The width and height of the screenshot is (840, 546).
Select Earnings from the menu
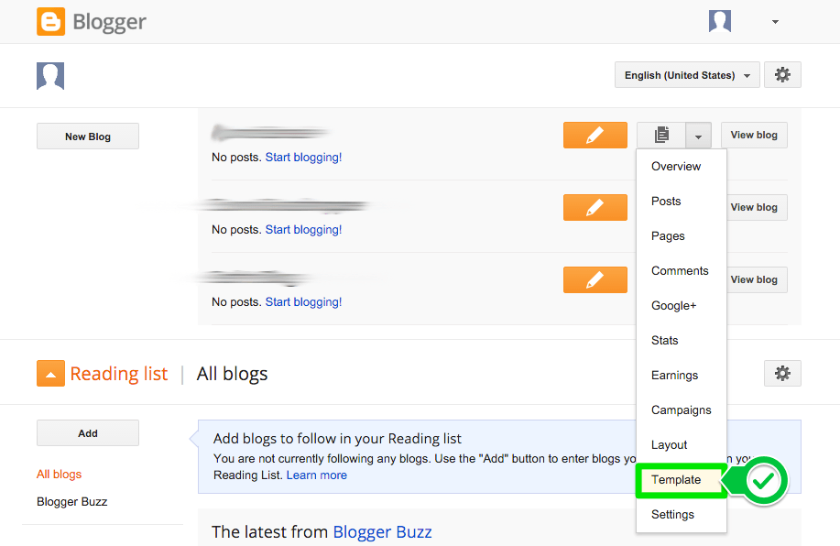tap(674, 375)
